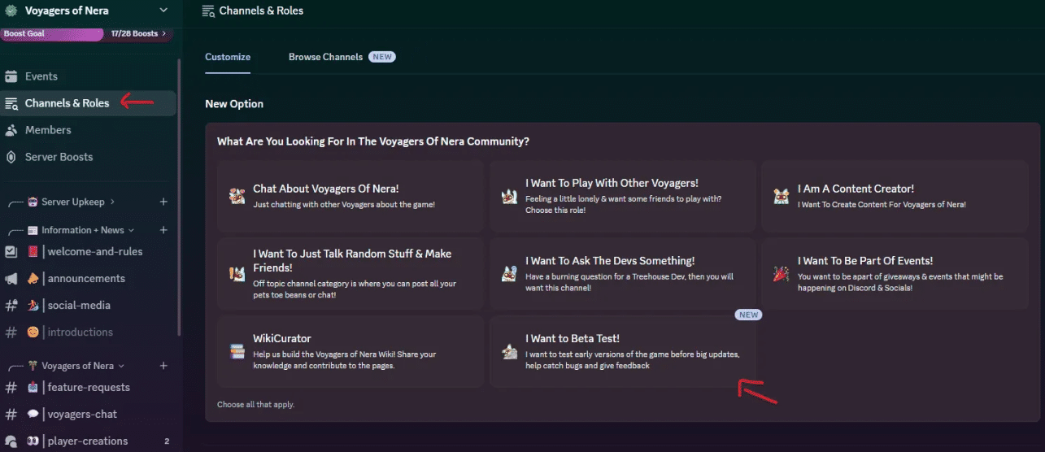Click the hash icon beside voyagers-chat
The width and height of the screenshot is (1045, 452).
tap(11, 415)
